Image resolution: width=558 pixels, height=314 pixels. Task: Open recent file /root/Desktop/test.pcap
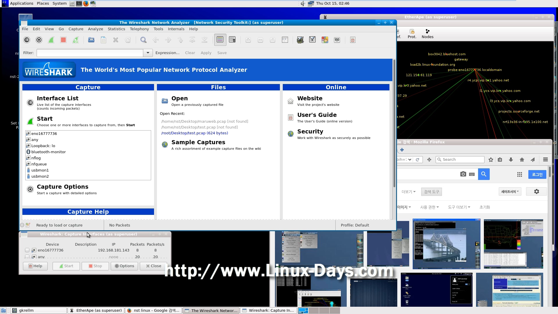click(195, 133)
